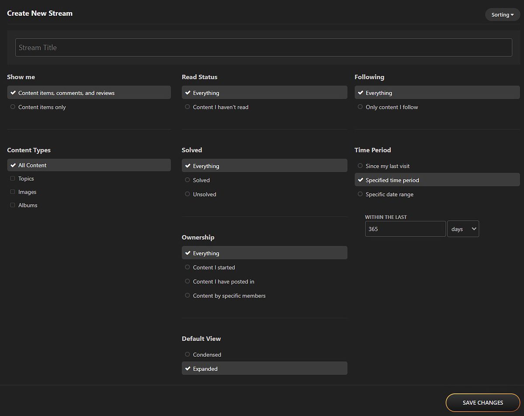
Task: Select Everything under Read Status
Action: [x=264, y=93]
